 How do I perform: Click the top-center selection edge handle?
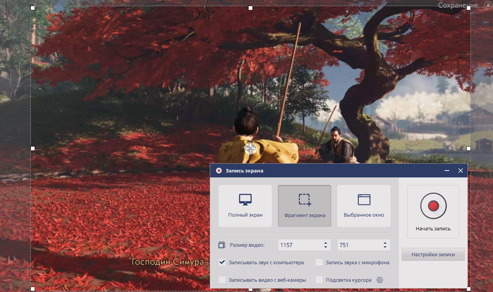point(250,8)
